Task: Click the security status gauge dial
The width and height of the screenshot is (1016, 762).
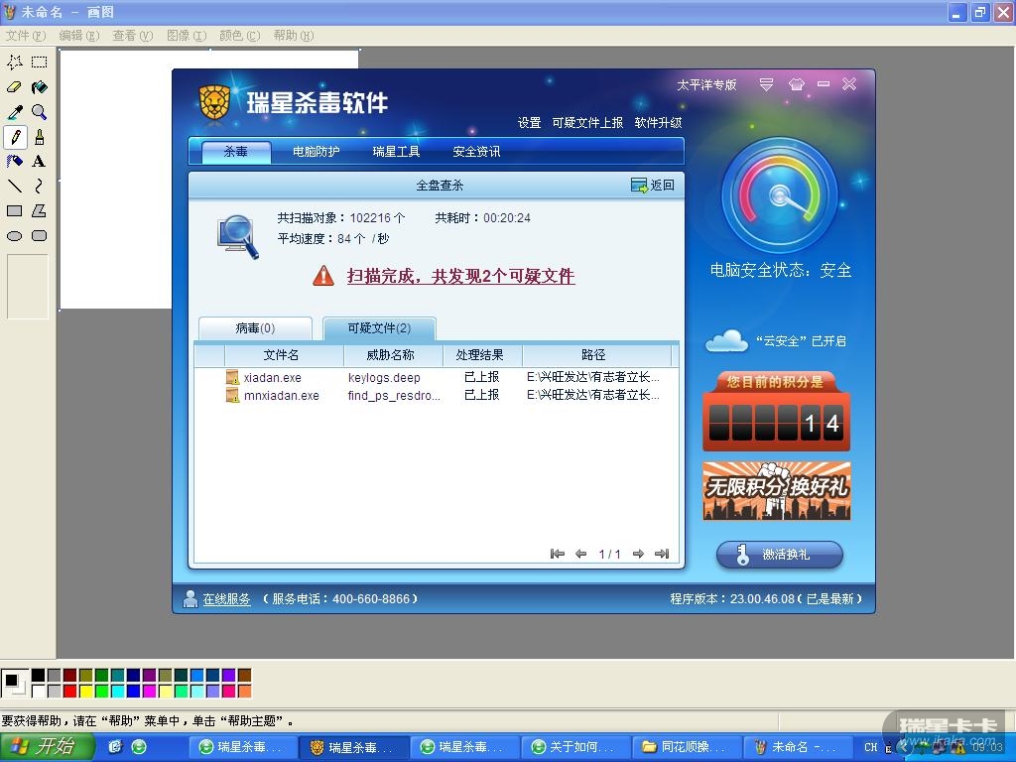Action: tap(780, 195)
